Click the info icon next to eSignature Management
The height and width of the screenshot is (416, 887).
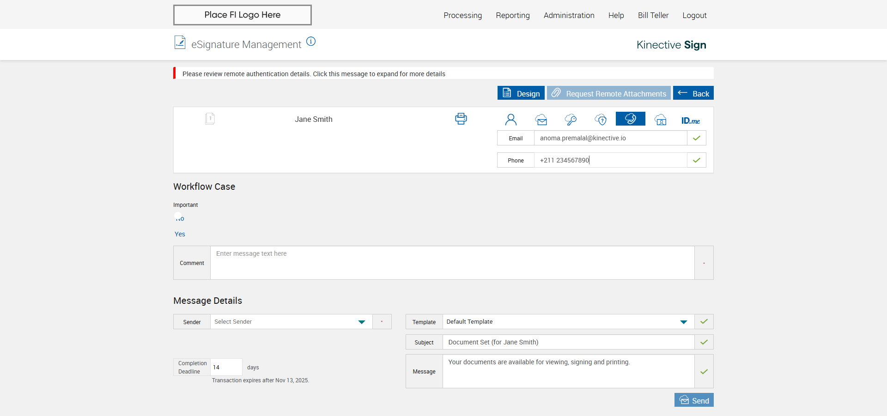click(x=311, y=42)
